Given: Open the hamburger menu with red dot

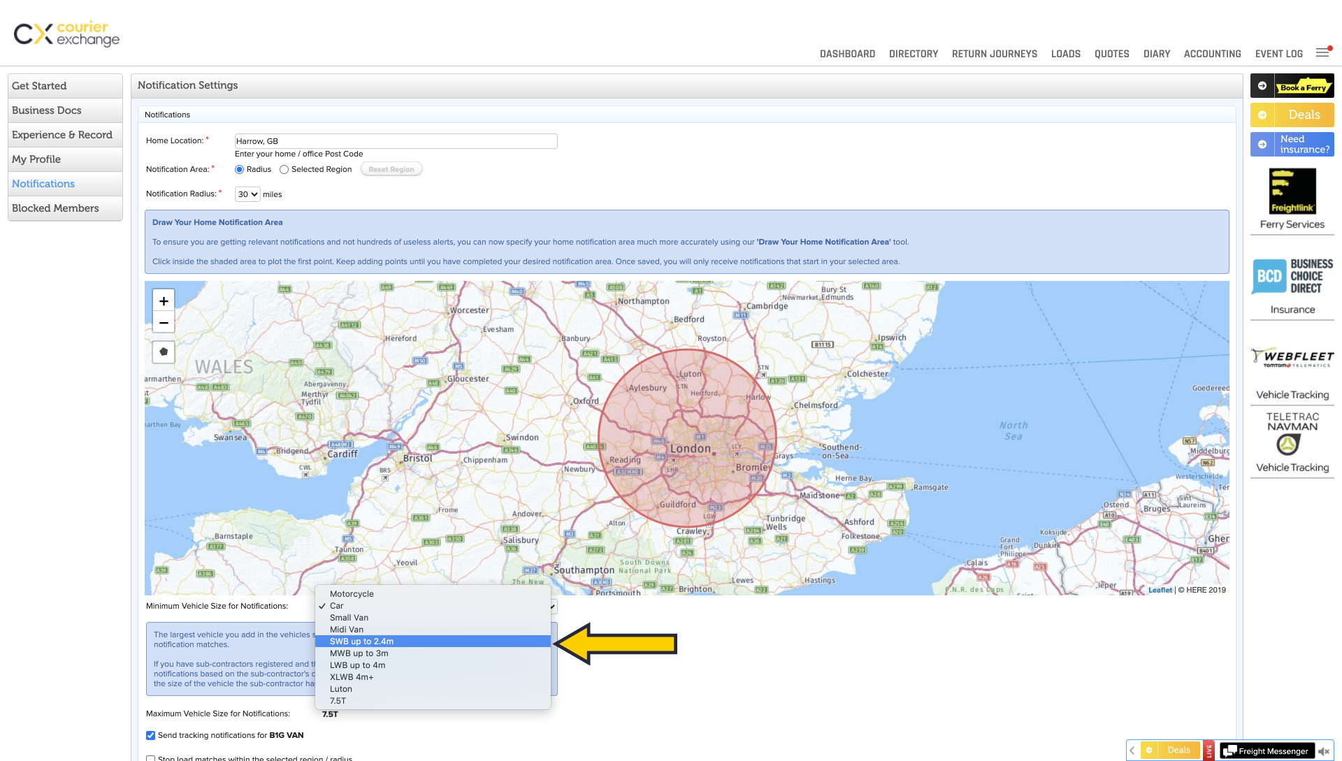Looking at the screenshot, I should coord(1323,52).
